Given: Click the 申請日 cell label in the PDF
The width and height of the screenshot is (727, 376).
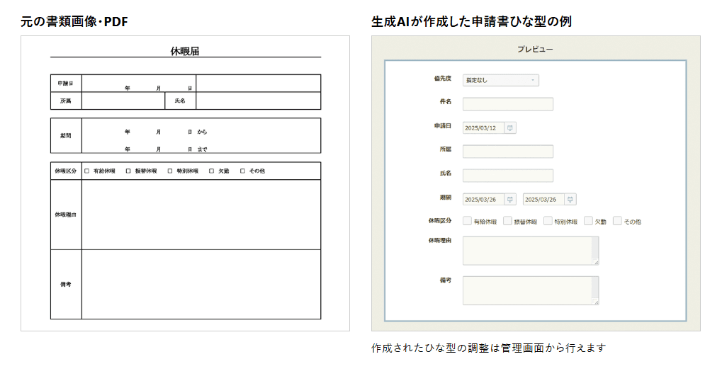Looking at the screenshot, I should (x=65, y=84).
